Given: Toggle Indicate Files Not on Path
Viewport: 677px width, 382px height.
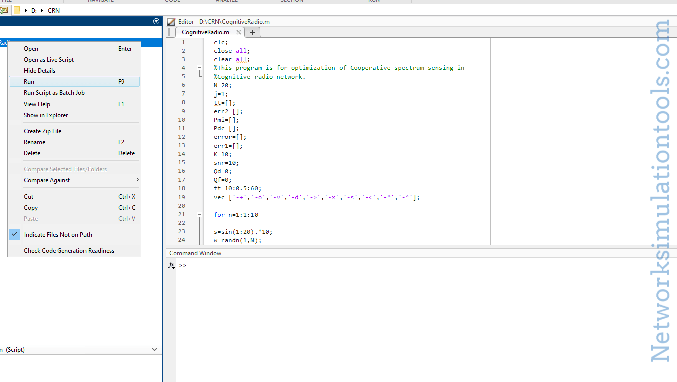Looking at the screenshot, I should 58,234.
